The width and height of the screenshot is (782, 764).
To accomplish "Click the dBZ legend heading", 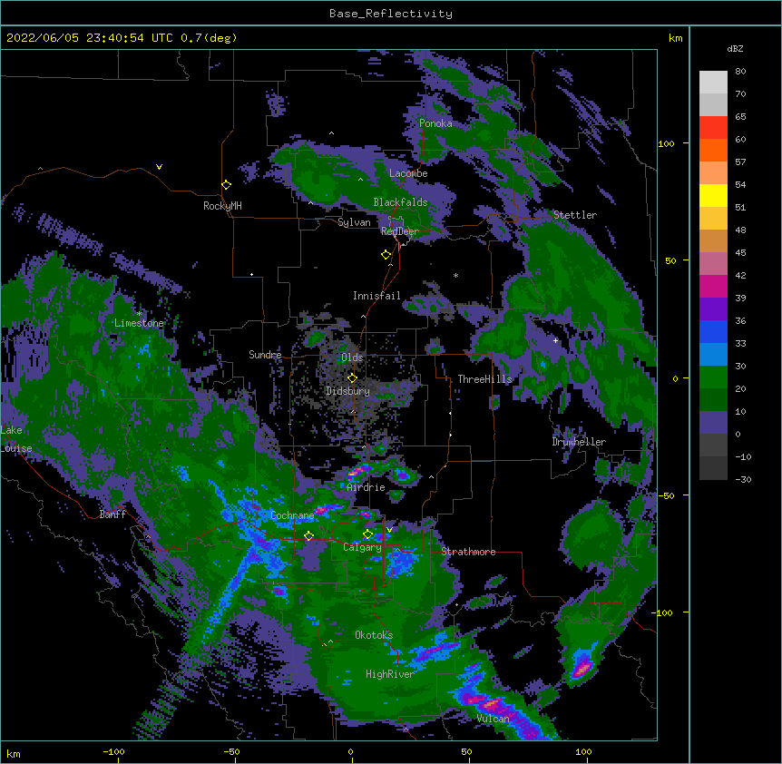I will tap(735, 48).
